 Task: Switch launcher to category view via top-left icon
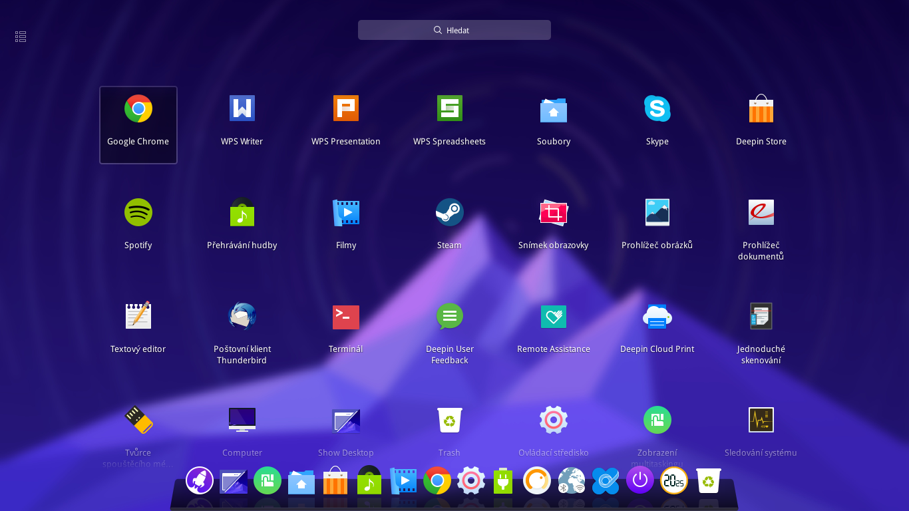(21, 37)
